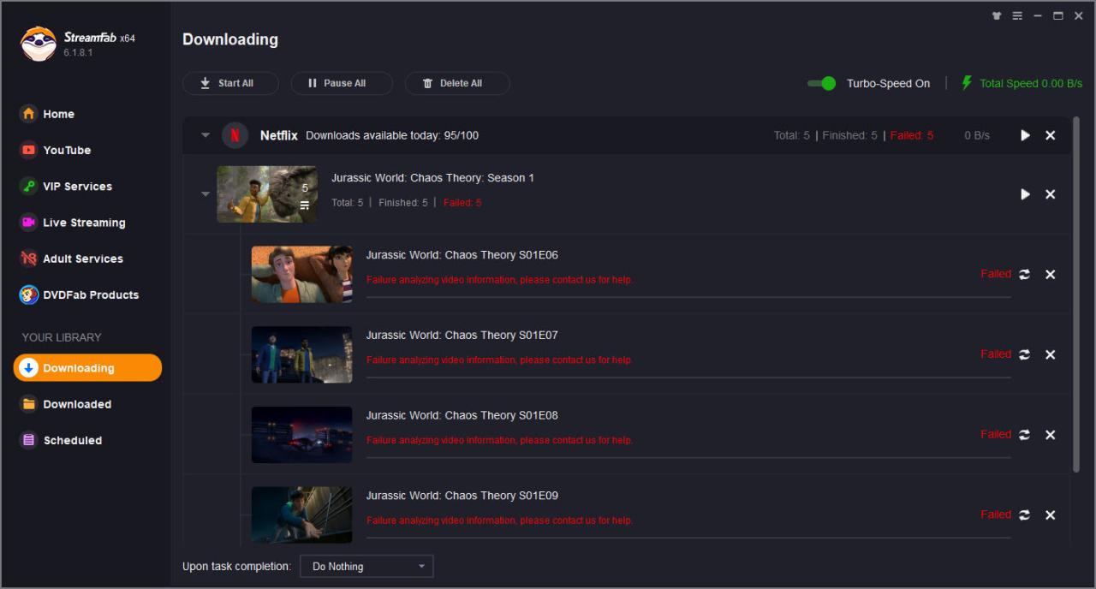
Task: Click the Failed status of S01E07
Action: [996, 354]
